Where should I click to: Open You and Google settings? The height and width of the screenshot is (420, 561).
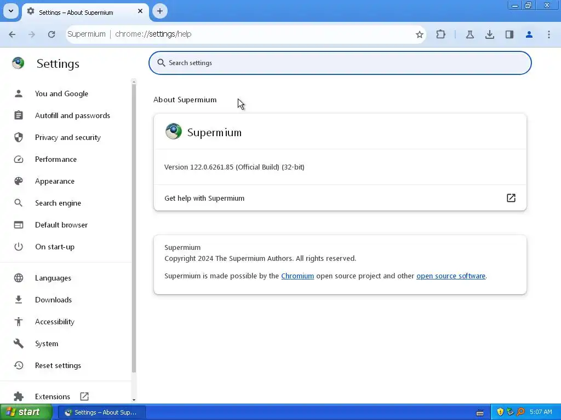61,94
